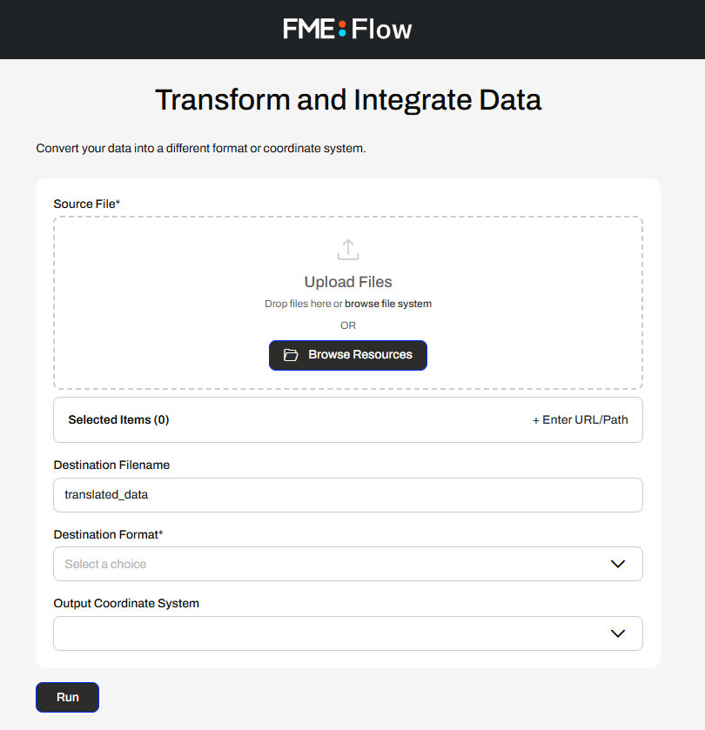Click the Output Coordinate System chevron arrow

tap(618, 633)
